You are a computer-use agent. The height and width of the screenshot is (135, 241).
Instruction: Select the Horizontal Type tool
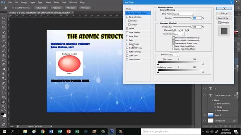click(x=3, y=88)
